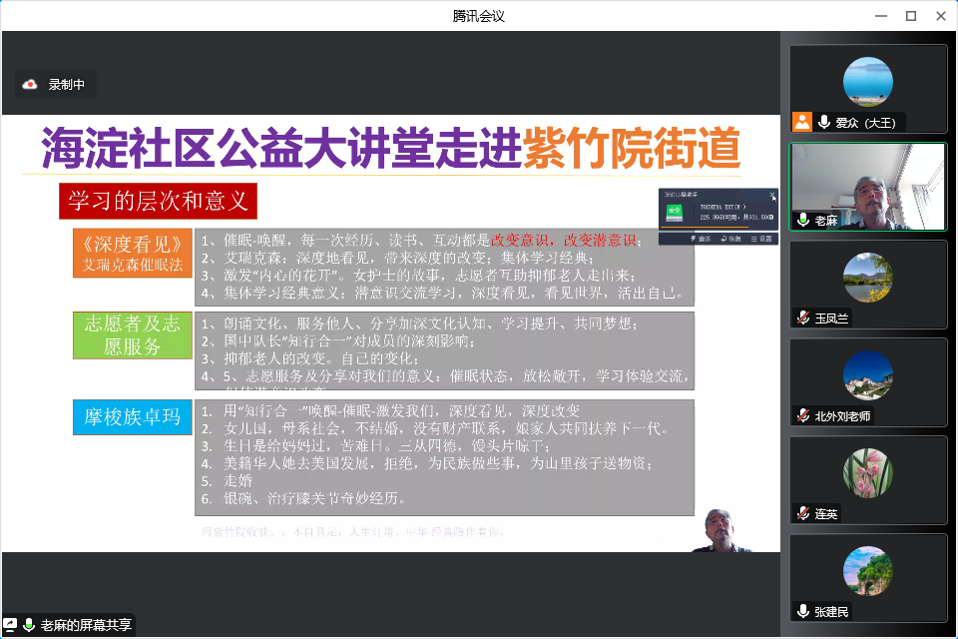
Task: Click the 恢复 restore button in USB popup
Action: click(729, 240)
